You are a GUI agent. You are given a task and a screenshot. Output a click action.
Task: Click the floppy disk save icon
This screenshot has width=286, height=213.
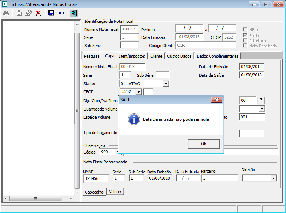[51, 13]
